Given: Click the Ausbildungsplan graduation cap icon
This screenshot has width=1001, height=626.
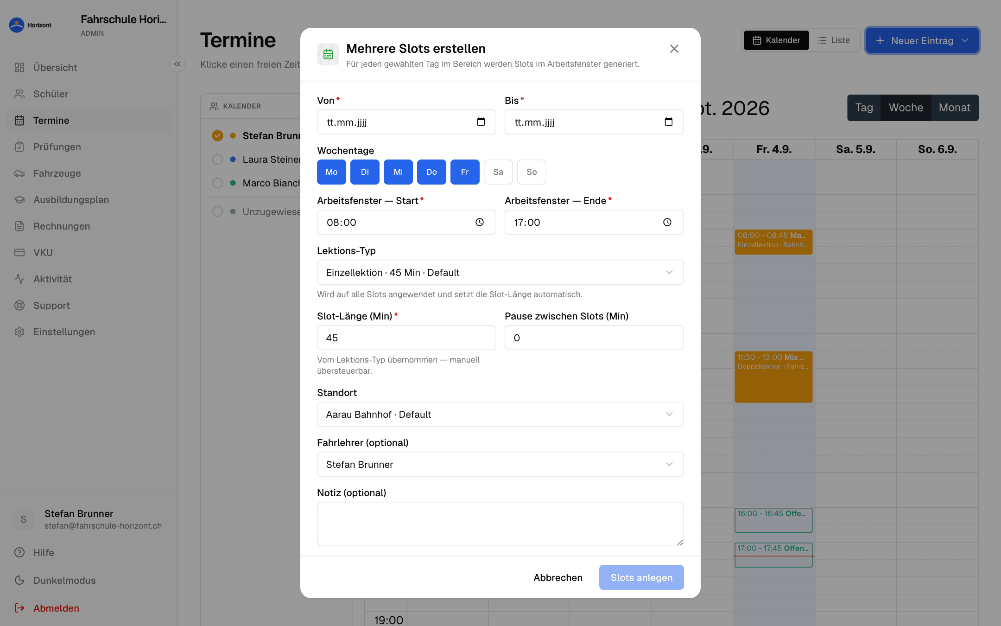Looking at the screenshot, I should tap(19, 200).
